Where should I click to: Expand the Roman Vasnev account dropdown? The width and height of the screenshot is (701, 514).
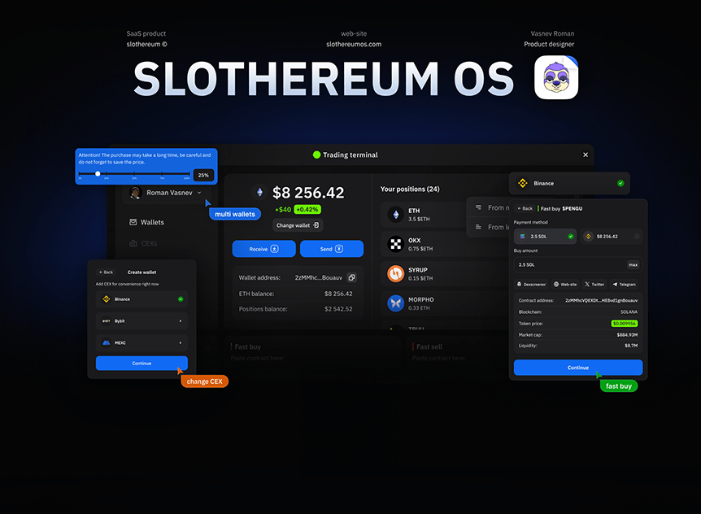click(x=199, y=193)
